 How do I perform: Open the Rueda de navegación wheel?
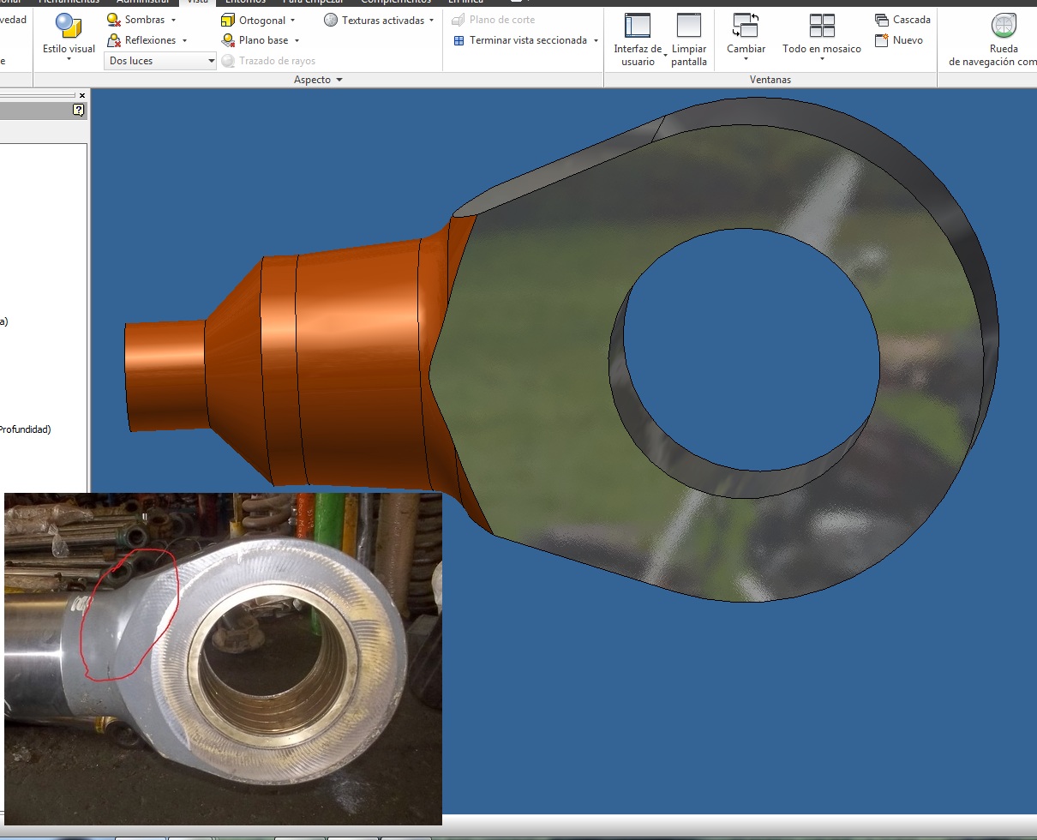coord(1004,27)
